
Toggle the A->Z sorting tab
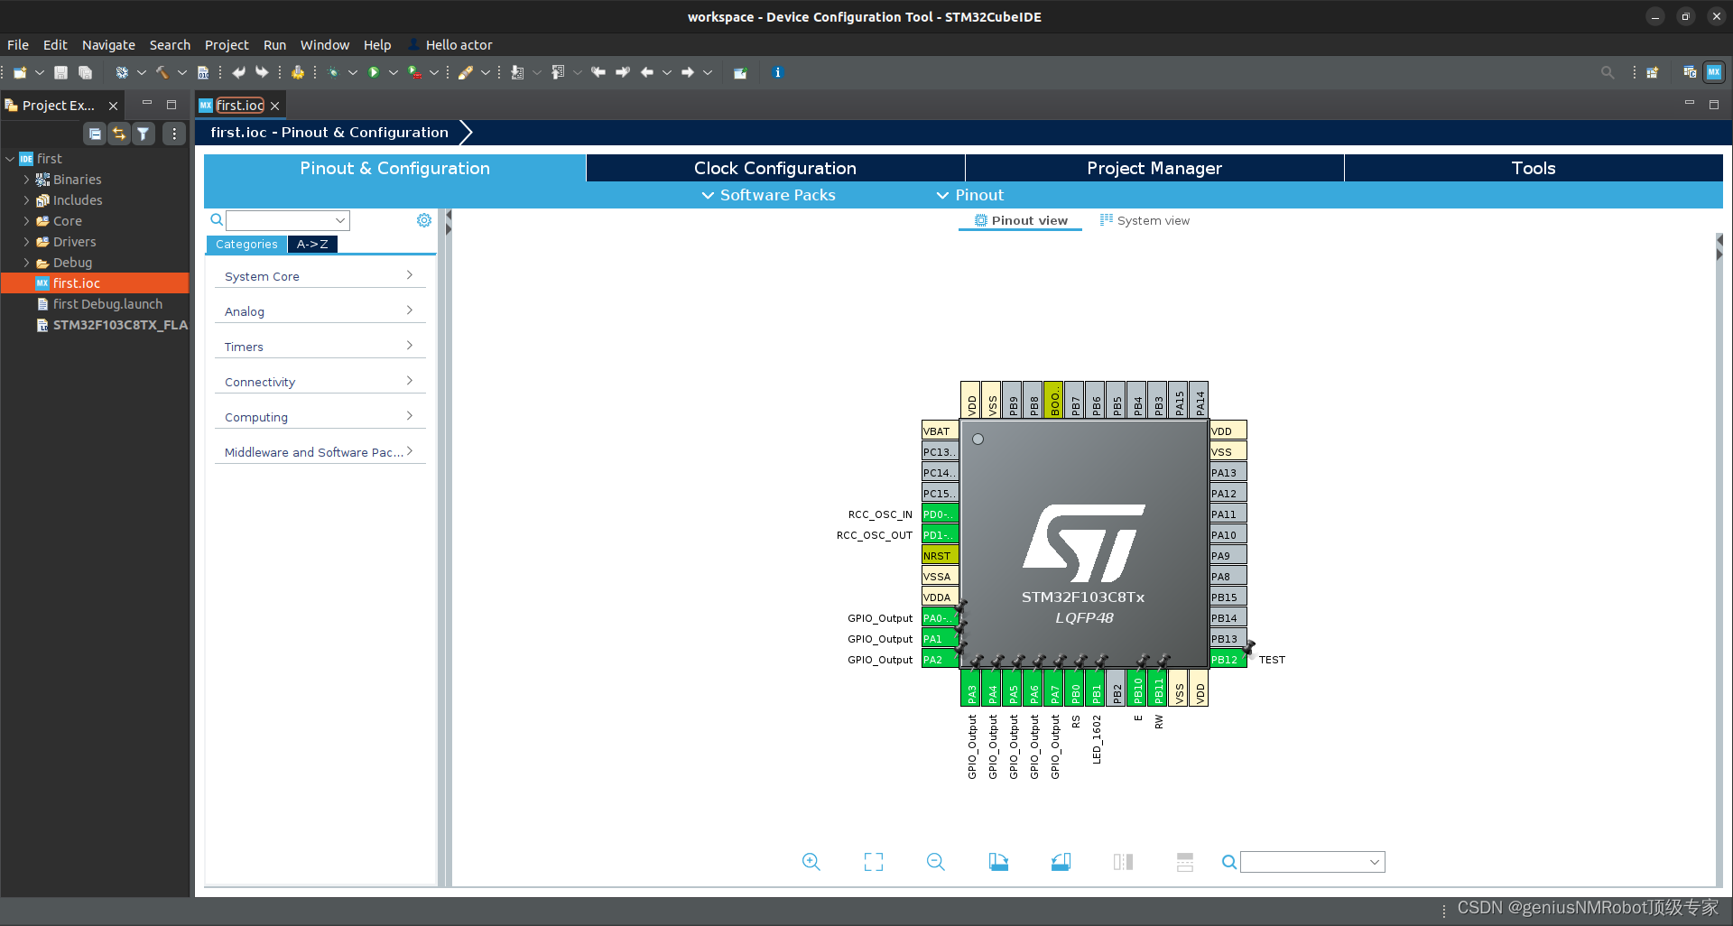click(311, 244)
